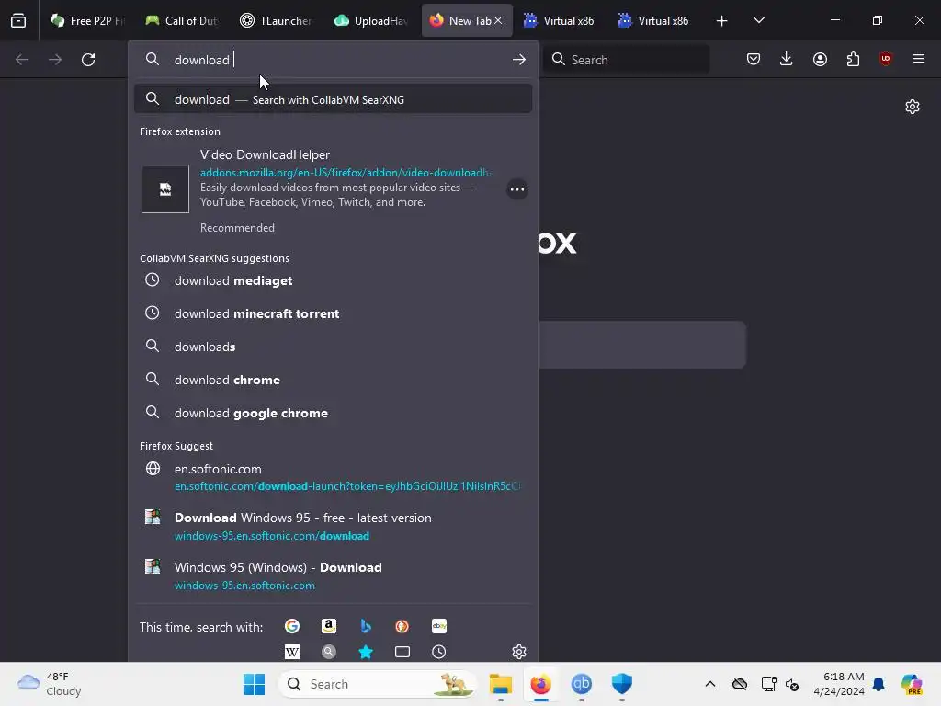Open Save to Pocket button

pyautogui.click(x=754, y=59)
